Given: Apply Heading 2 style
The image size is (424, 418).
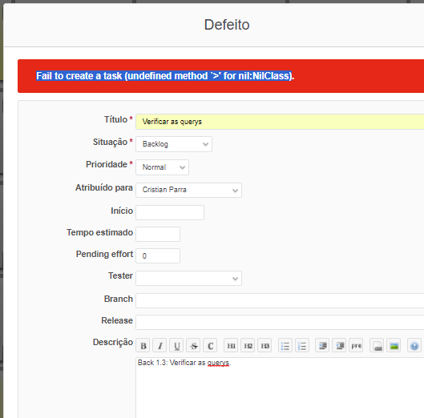Looking at the screenshot, I should 248,345.
